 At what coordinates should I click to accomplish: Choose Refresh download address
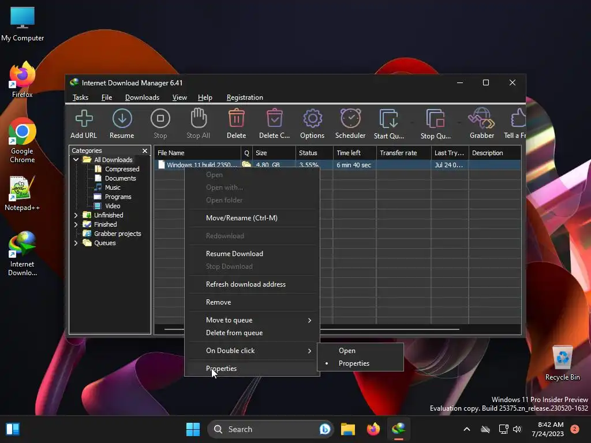tap(252, 284)
